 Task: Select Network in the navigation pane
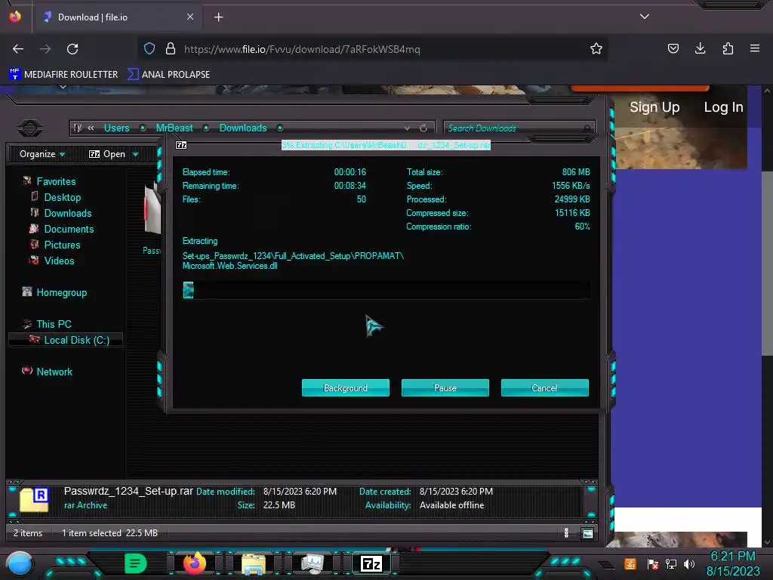click(54, 372)
